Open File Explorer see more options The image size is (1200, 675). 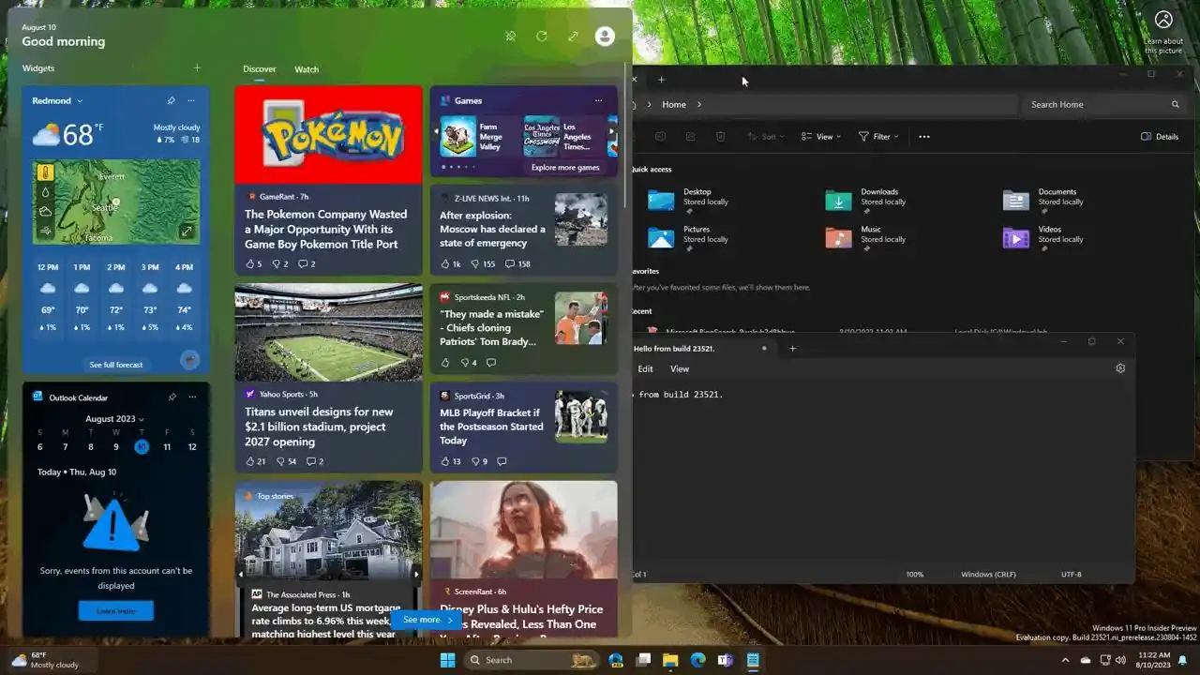point(924,137)
